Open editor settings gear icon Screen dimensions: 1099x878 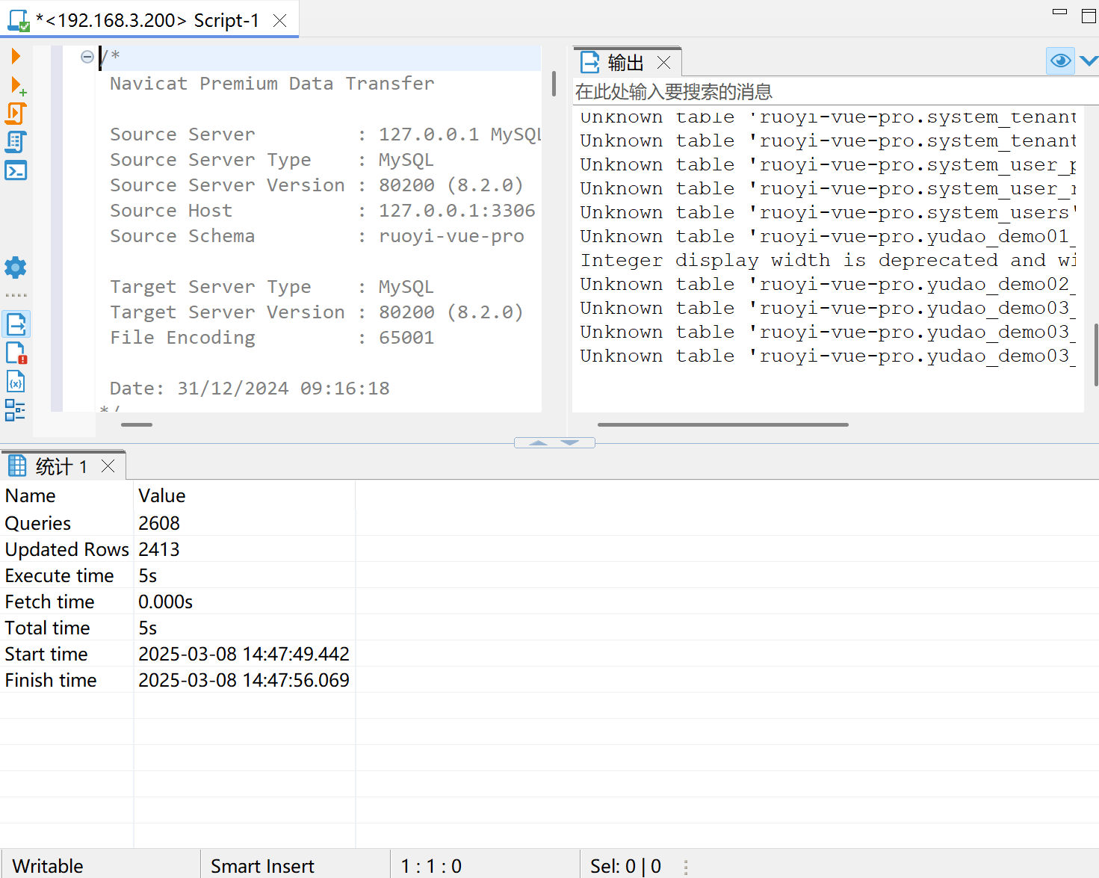click(x=16, y=268)
